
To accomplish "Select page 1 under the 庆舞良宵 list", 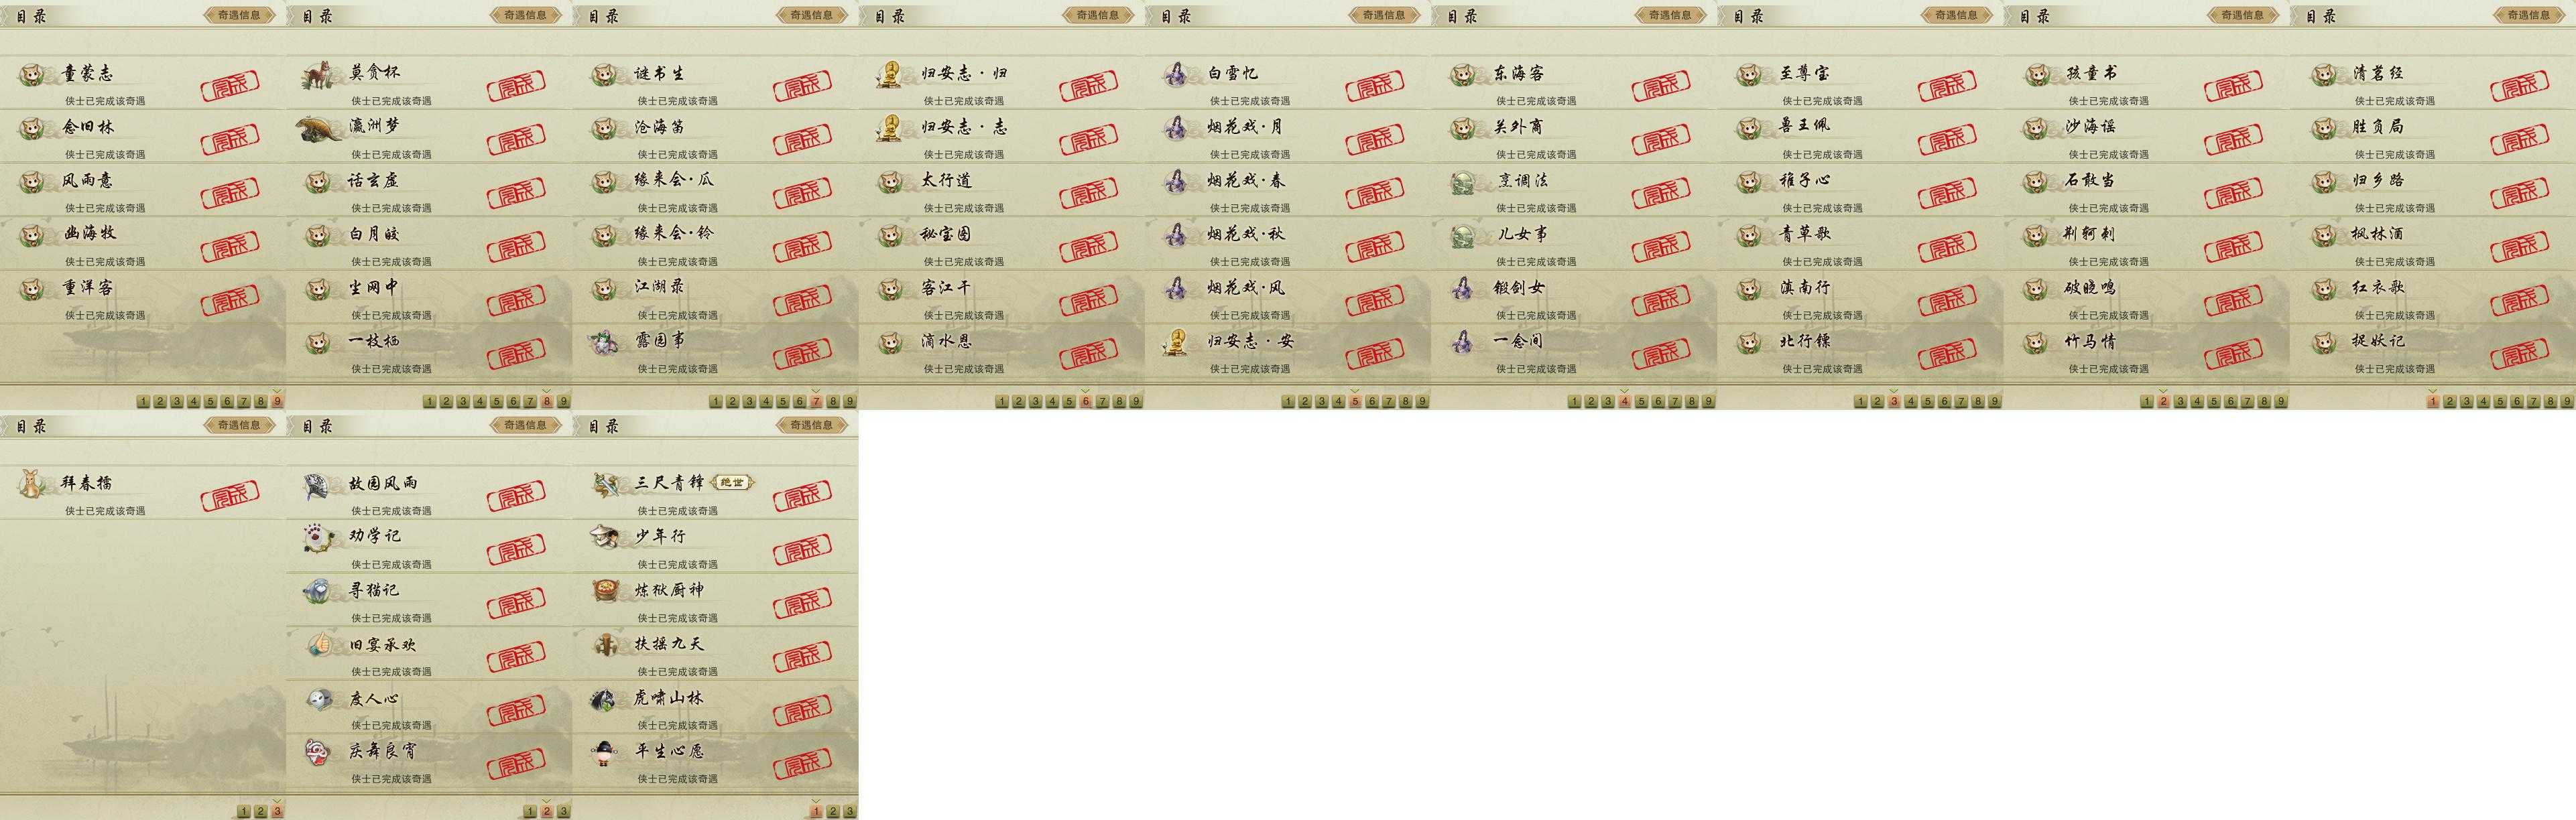I will pos(529,811).
